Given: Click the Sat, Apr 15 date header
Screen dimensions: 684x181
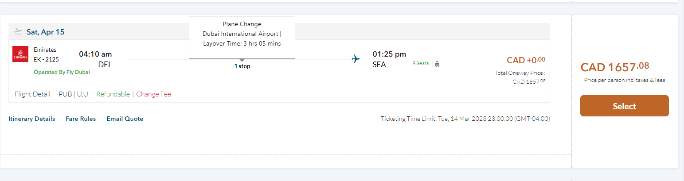Looking at the screenshot, I should point(45,32).
